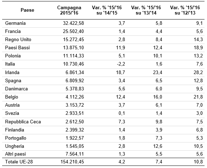Select the Regno Unito row label

pyautogui.click(x=18, y=40)
